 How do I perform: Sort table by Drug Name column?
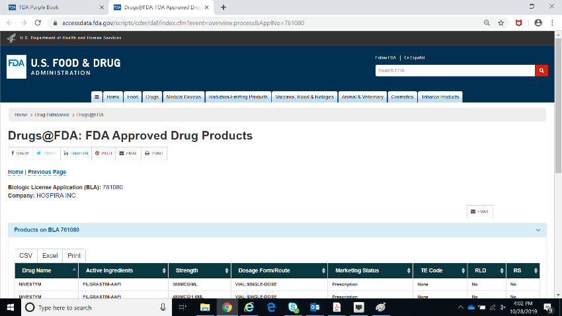(46, 270)
